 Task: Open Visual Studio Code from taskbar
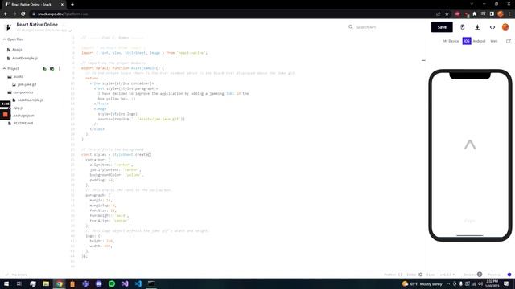pyautogui.click(x=138, y=283)
